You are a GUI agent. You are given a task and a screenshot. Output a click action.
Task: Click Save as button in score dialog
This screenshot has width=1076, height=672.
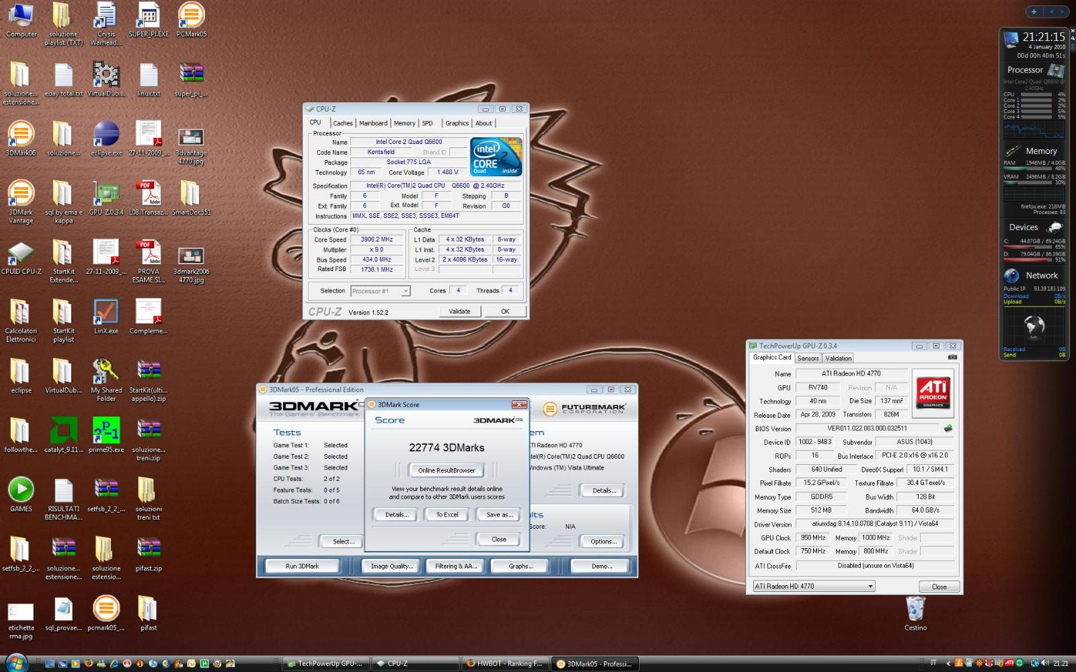(x=499, y=515)
